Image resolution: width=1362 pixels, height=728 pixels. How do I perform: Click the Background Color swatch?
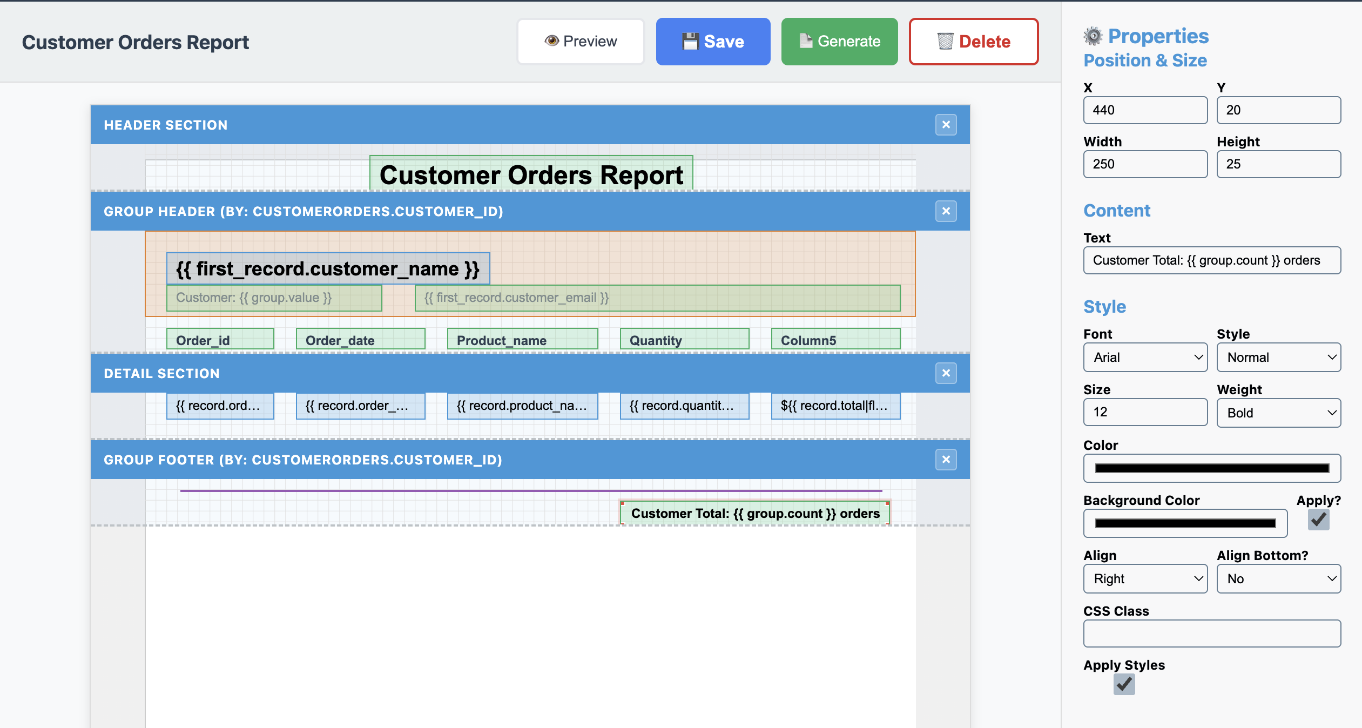[1185, 523]
